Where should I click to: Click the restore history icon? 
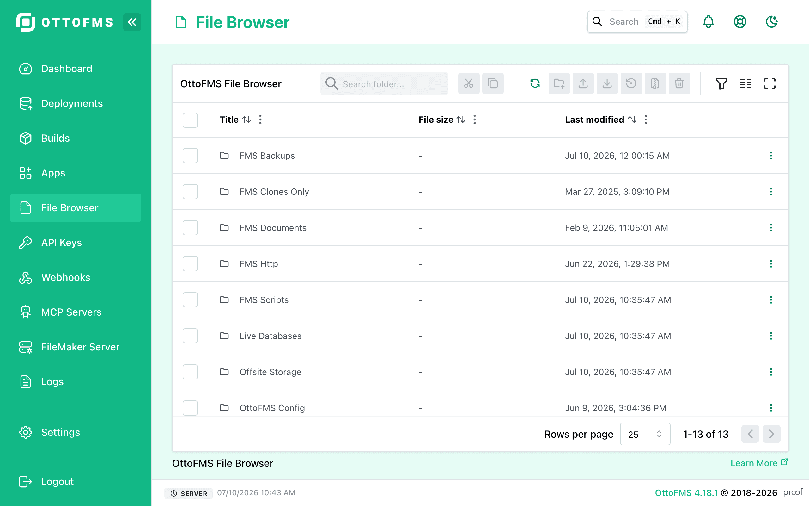pos(631,83)
